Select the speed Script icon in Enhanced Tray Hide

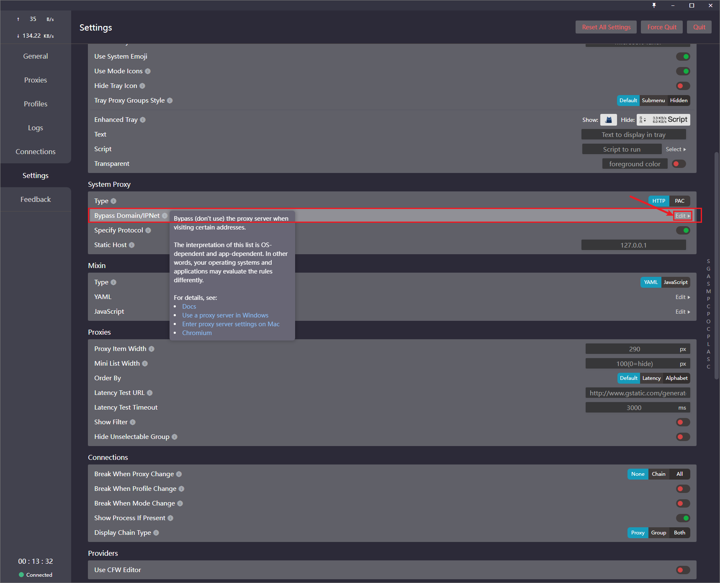click(x=663, y=120)
